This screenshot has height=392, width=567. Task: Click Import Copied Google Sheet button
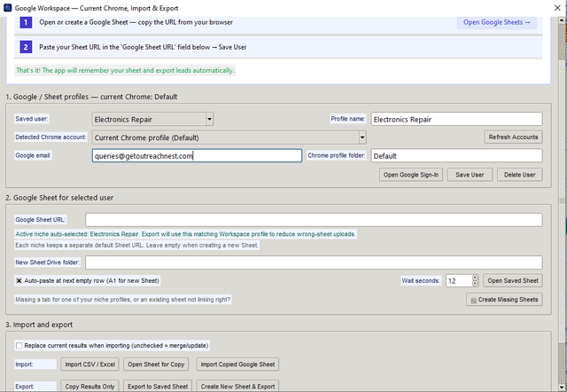(237, 365)
